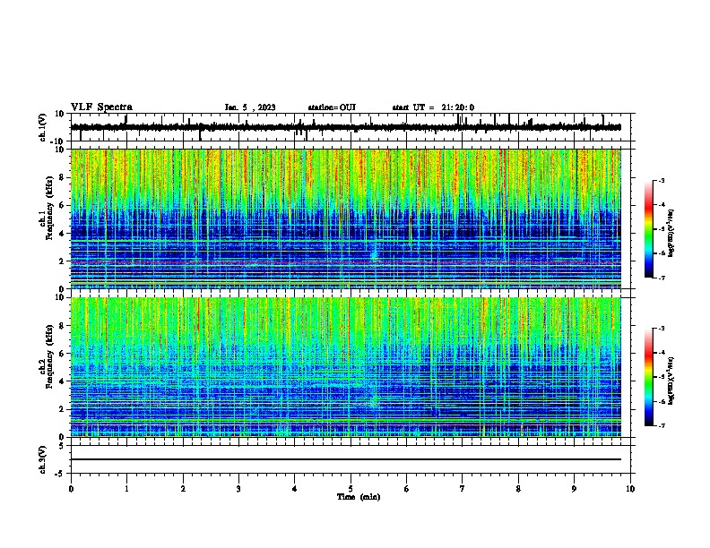This screenshot has height=548, width=710.
Task: Click the time axis tick label "2"
Action: (x=183, y=489)
